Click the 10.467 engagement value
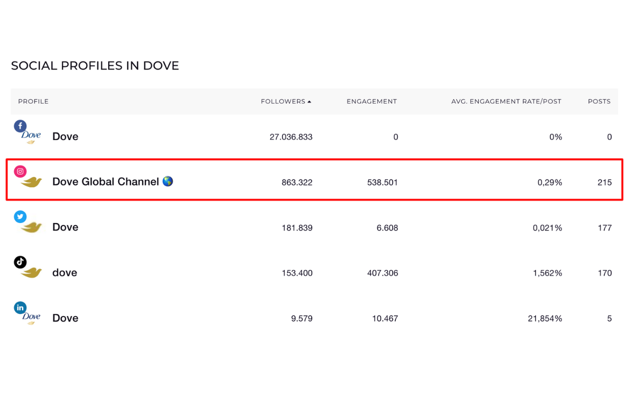 pyautogui.click(x=385, y=318)
